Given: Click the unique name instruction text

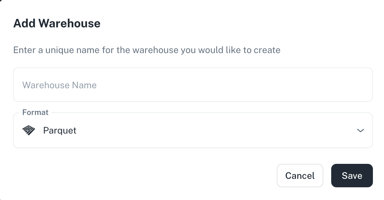Looking at the screenshot, I should coord(147,50).
